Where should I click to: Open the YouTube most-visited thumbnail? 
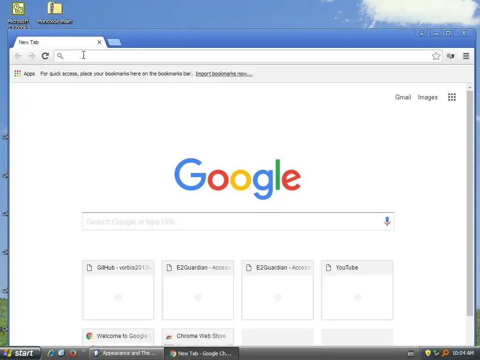(357, 290)
